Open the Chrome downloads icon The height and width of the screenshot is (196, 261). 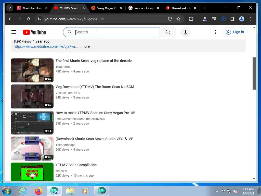pyautogui.click(x=223, y=19)
